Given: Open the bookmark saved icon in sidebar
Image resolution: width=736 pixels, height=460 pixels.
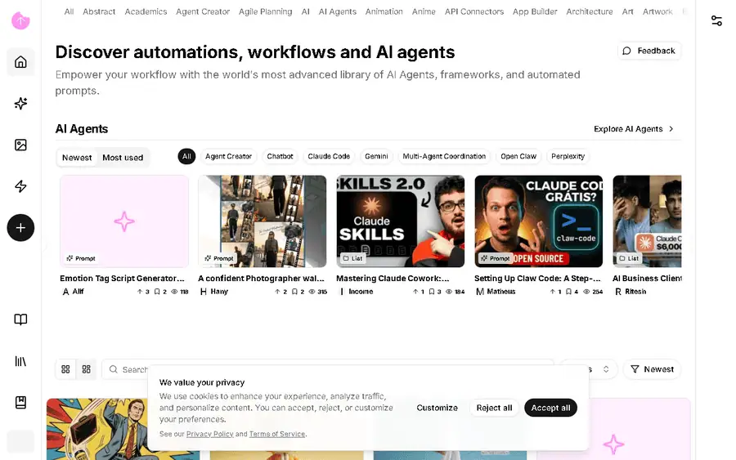Looking at the screenshot, I should tap(20, 402).
